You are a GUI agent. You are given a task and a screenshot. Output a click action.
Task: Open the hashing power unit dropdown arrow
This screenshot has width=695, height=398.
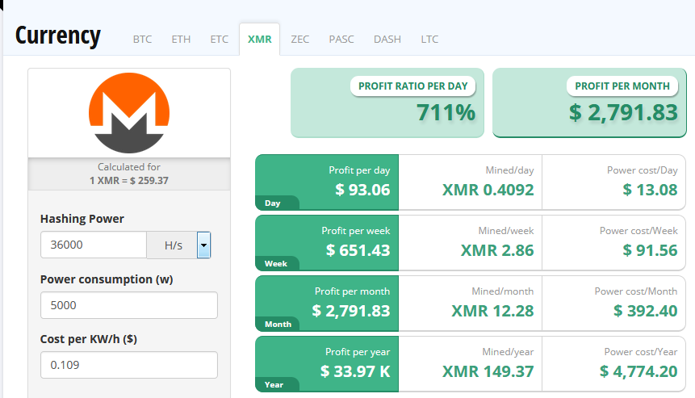click(x=203, y=245)
